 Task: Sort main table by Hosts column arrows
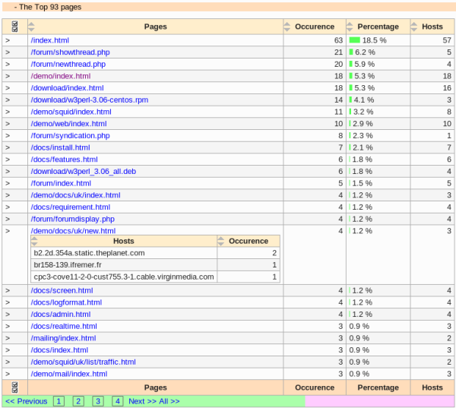tap(414, 27)
